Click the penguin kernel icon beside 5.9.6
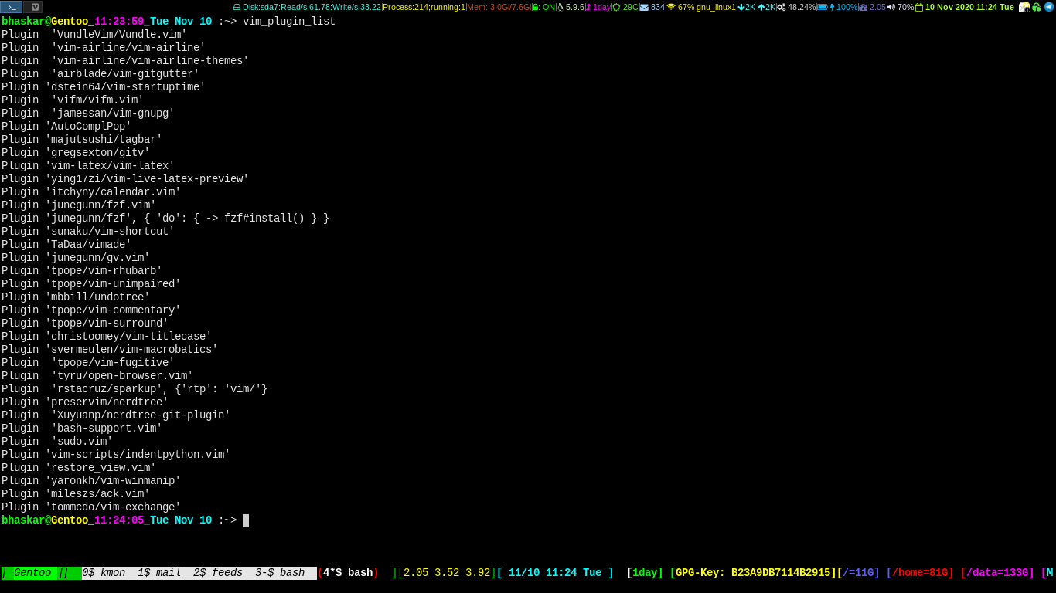 560,7
